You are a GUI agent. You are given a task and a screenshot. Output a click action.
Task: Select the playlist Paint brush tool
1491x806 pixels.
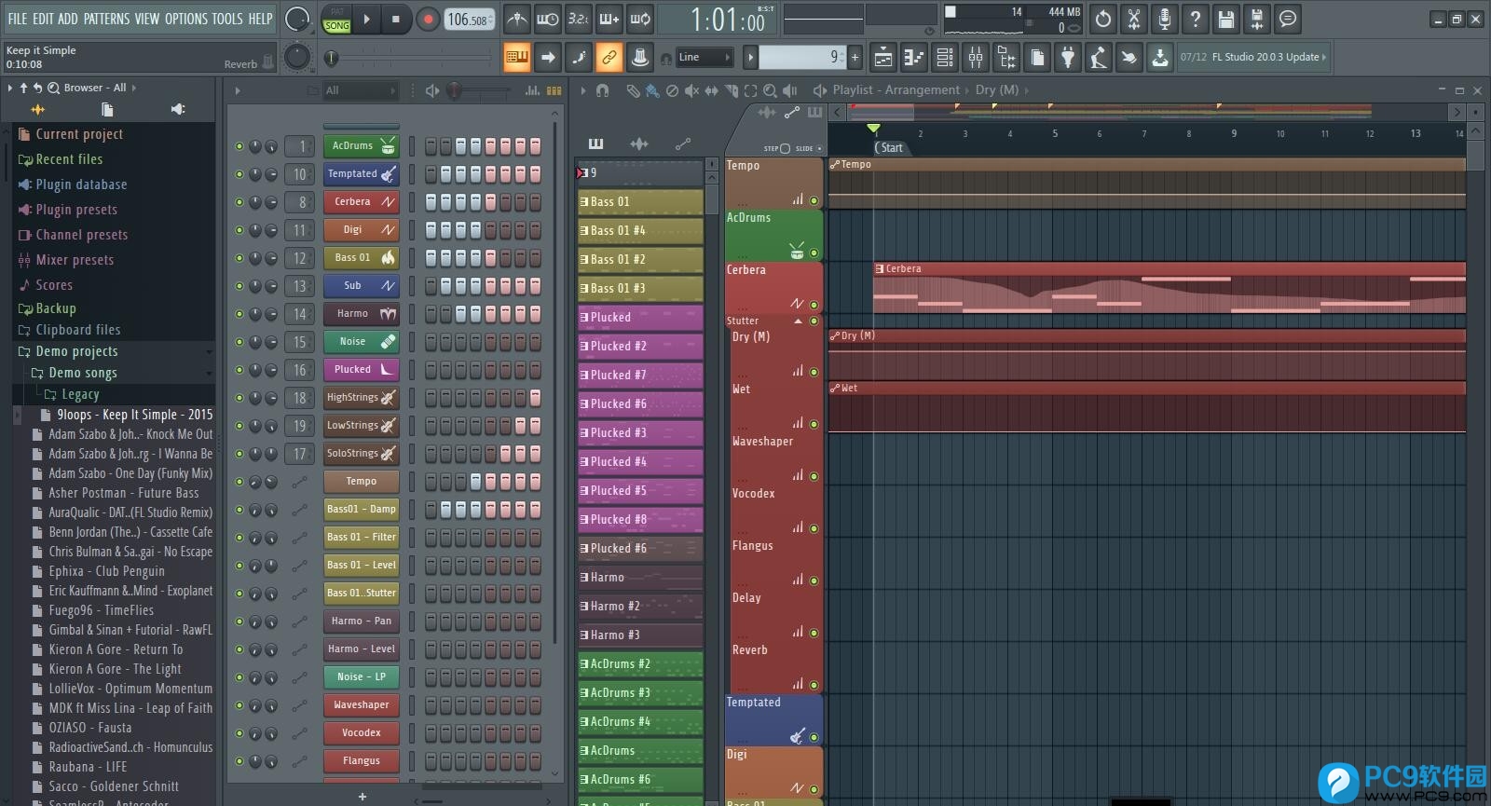point(652,90)
